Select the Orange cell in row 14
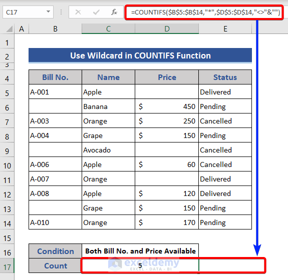288x280 pixels. (x=108, y=222)
